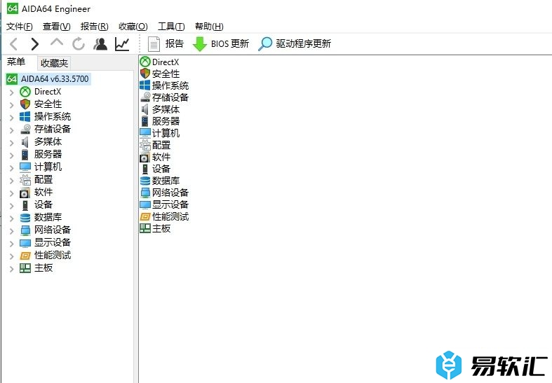This screenshot has width=552, height=383.
Task: Open the 文件(F) menu
Action: (20, 27)
